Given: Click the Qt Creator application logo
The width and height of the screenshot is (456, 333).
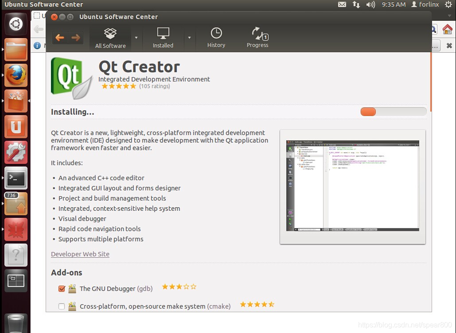Looking at the screenshot, I should coord(71,78).
